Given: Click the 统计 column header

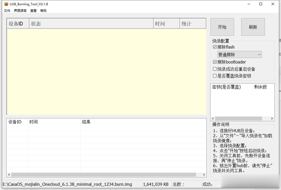Looking at the screenshot, I should click(x=193, y=24).
